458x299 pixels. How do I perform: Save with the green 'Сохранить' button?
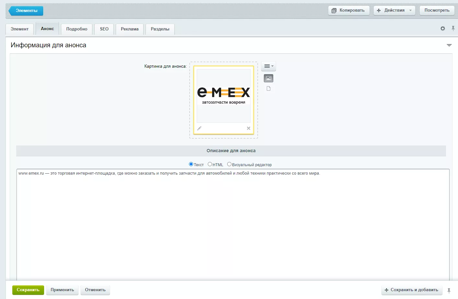28,290
